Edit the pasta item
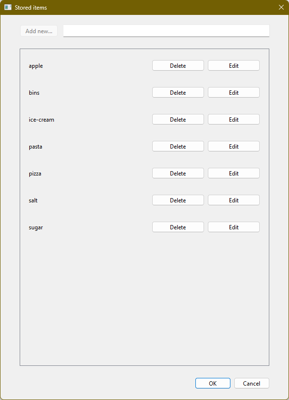This screenshot has height=400, width=289. click(x=233, y=146)
